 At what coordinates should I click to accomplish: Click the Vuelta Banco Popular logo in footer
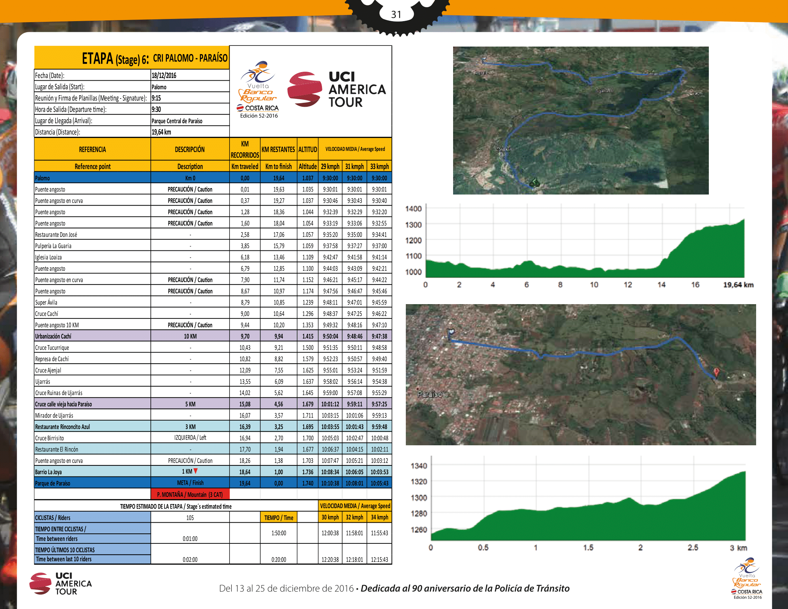click(x=747, y=578)
